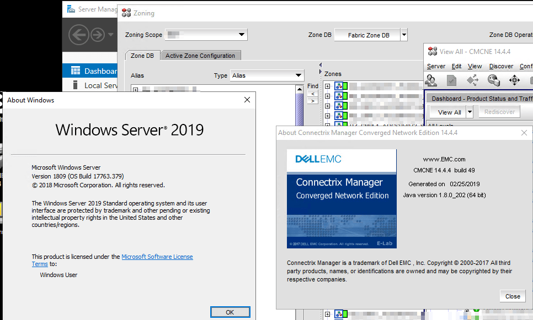Screen dimensions: 533x320
Task: Click the Server Manager back arrow
Action: 78,35
